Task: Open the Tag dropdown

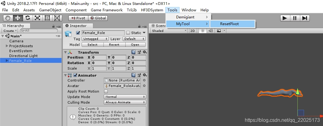Action: click(x=95, y=39)
